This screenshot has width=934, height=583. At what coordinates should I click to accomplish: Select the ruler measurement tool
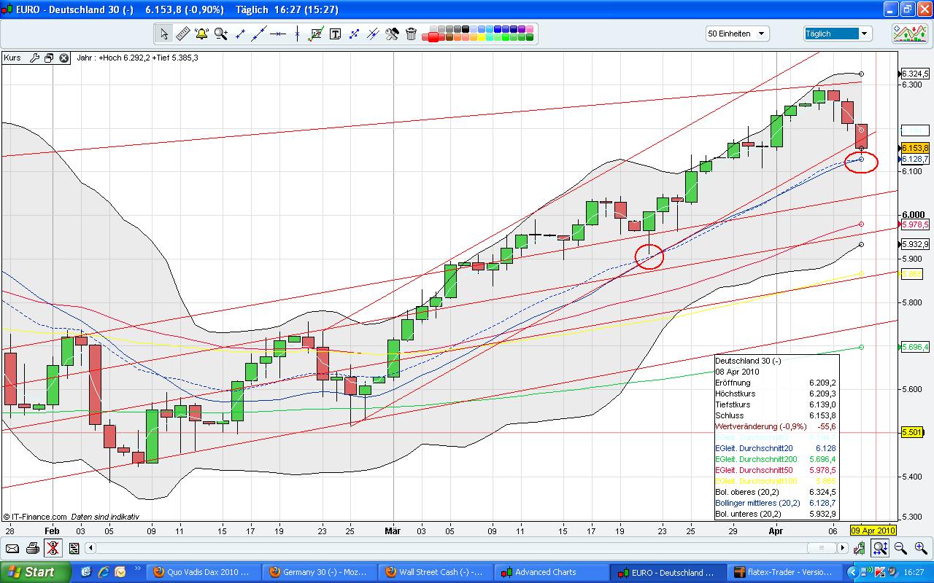coord(183,34)
